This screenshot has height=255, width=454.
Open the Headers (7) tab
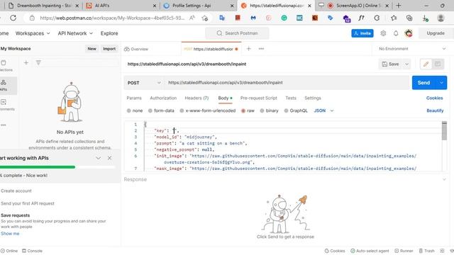coord(196,98)
